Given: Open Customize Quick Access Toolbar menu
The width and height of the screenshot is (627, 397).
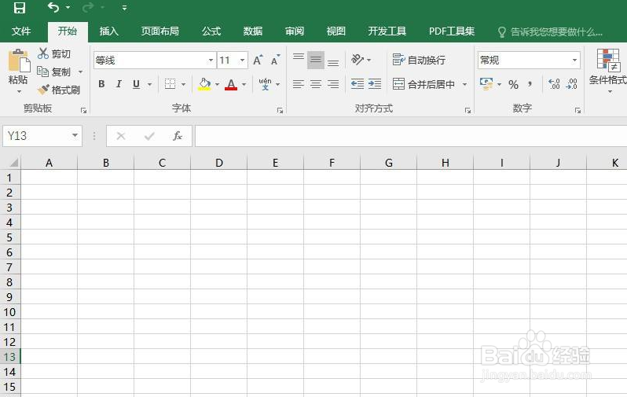Looking at the screenshot, I should point(124,8).
